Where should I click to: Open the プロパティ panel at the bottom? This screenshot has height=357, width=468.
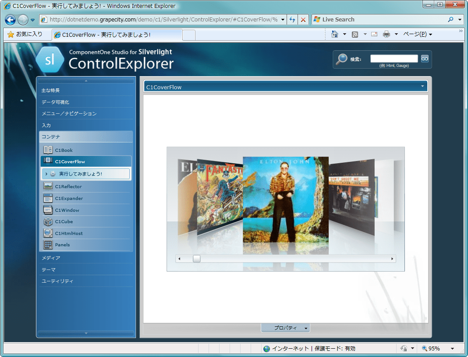tap(285, 327)
